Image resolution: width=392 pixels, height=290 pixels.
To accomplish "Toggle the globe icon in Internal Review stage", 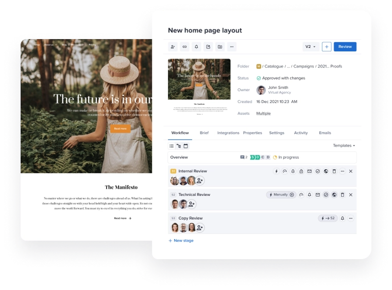I will pyautogui.click(x=326, y=171).
